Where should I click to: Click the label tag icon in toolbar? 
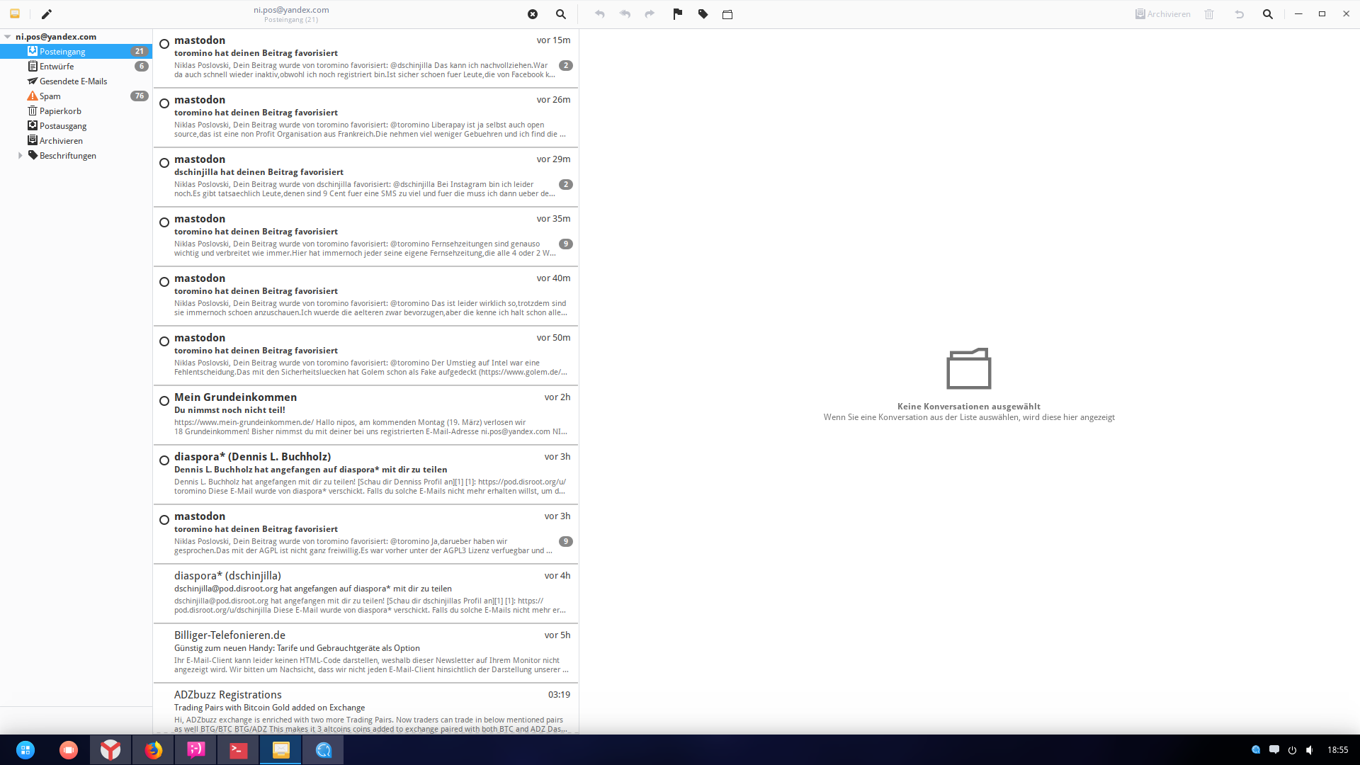click(x=703, y=14)
